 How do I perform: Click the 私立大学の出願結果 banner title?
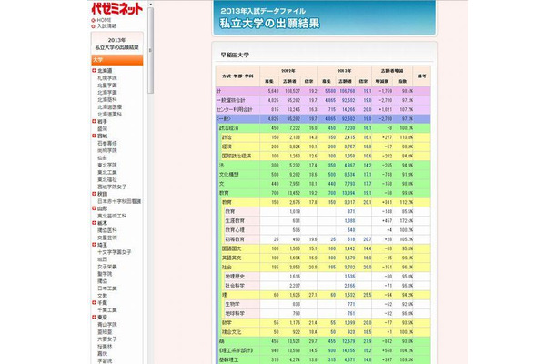[269, 24]
